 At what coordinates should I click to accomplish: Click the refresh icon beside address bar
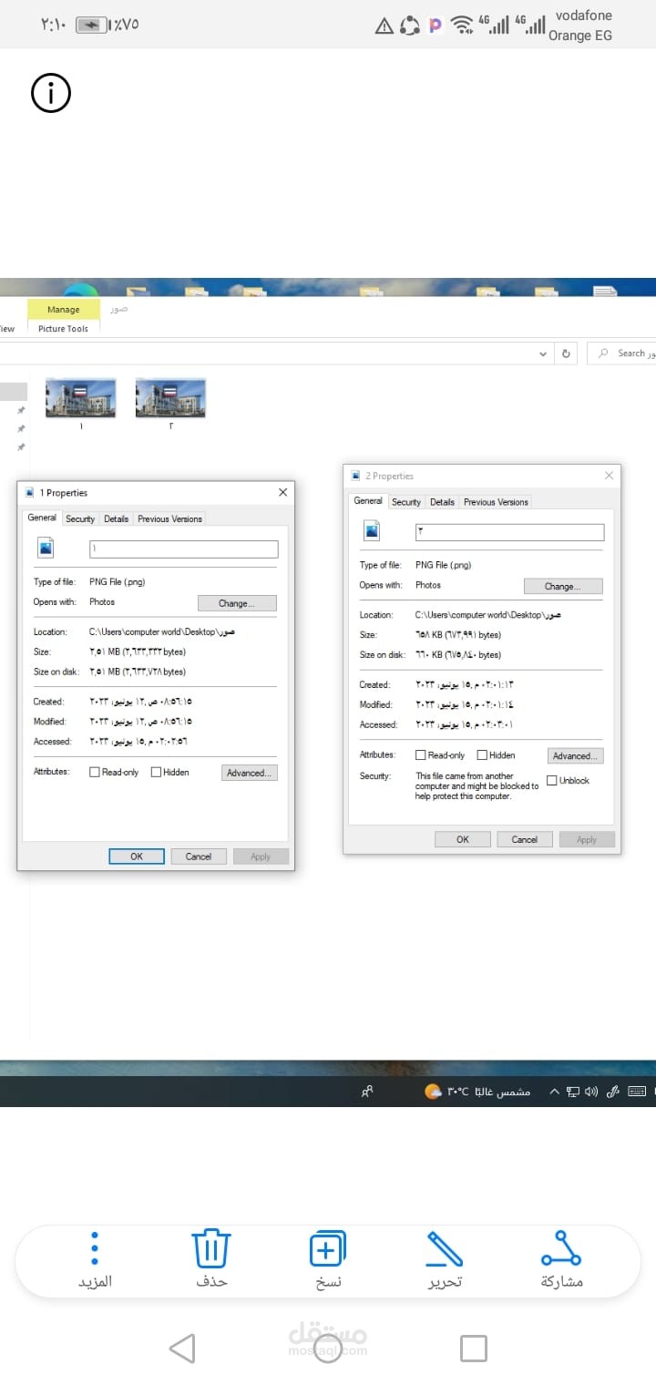click(567, 354)
